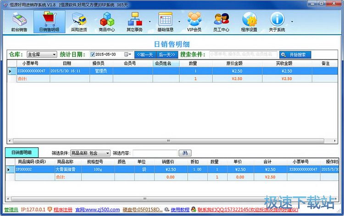The height and width of the screenshot is (216, 344).
Task: Open 筛选条件 商品名称 包含 dropdown
Action: coord(90,153)
